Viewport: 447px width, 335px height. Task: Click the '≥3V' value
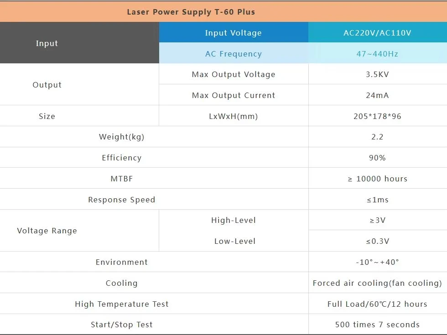point(378,220)
